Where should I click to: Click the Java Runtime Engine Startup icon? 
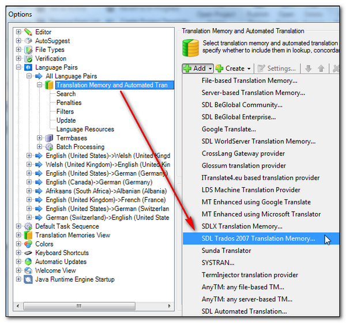pos(28,279)
